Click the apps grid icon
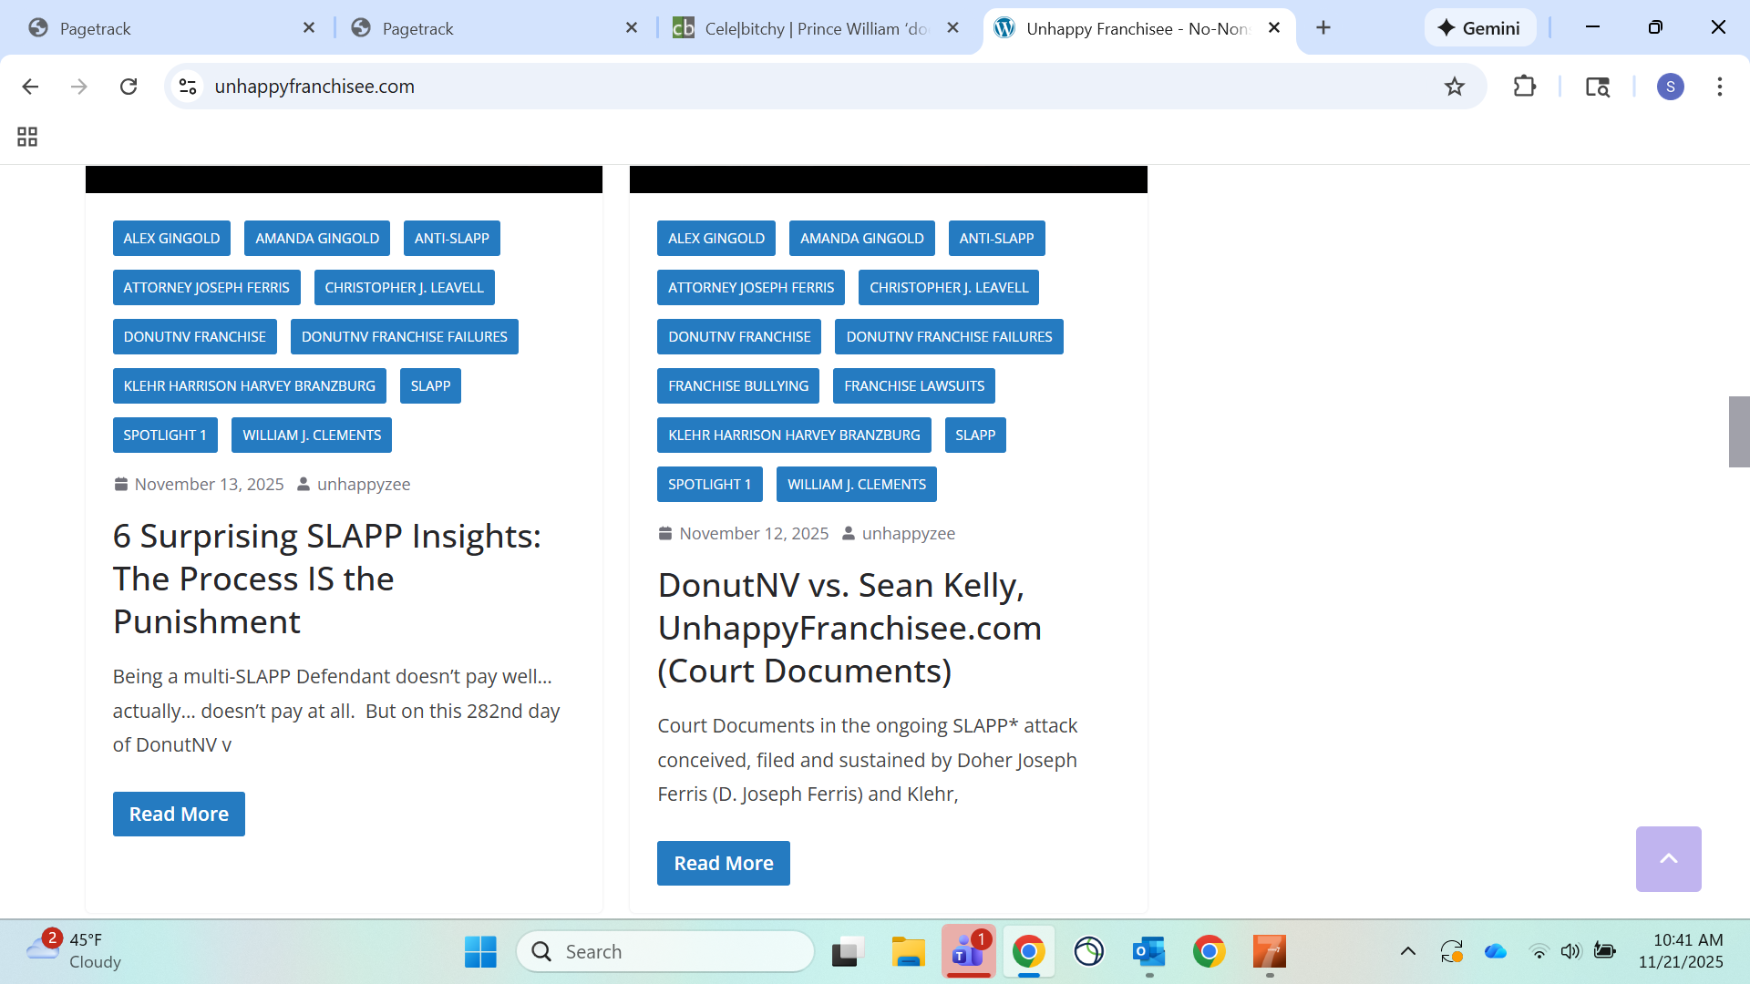 (27, 137)
